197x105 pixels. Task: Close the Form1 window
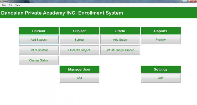coord(193,1)
